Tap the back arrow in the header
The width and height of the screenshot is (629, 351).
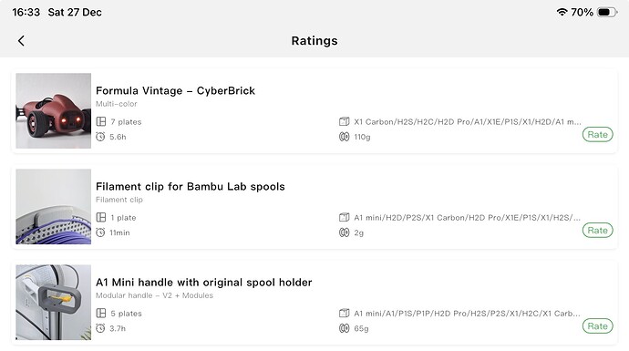pyautogui.click(x=21, y=40)
